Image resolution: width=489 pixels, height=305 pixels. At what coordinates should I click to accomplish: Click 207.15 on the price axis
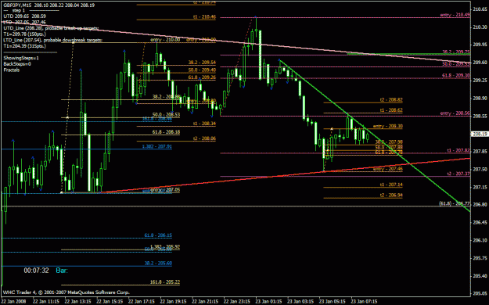pyautogui.click(x=480, y=187)
